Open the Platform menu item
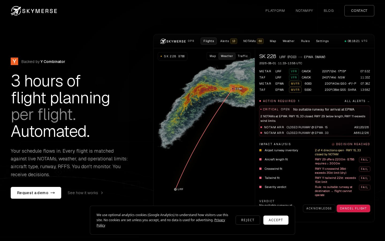 click(x=275, y=11)
